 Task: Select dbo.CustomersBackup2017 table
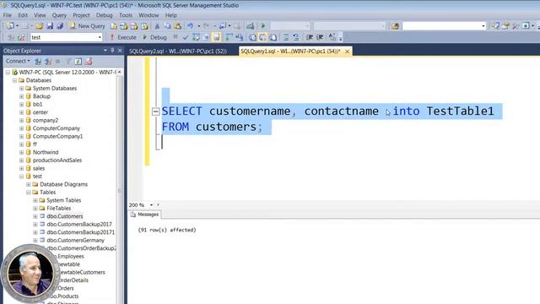[x=79, y=225]
